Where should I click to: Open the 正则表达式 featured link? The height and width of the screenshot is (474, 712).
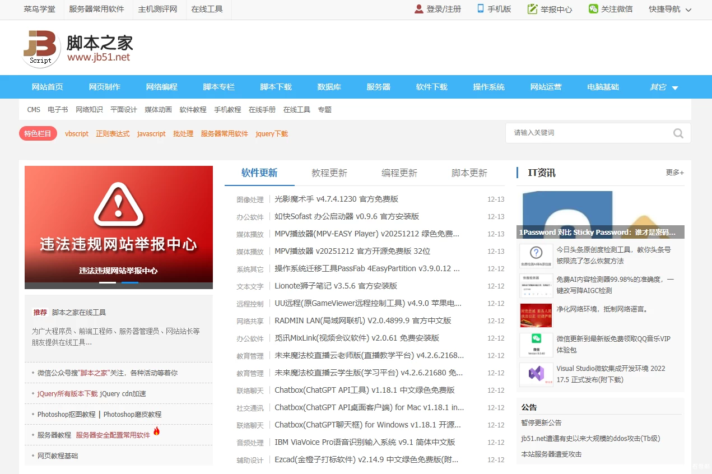113,134
